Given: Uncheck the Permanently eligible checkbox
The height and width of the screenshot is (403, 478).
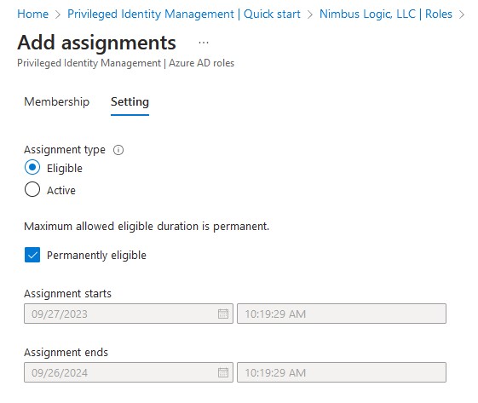Looking at the screenshot, I should coord(32,255).
